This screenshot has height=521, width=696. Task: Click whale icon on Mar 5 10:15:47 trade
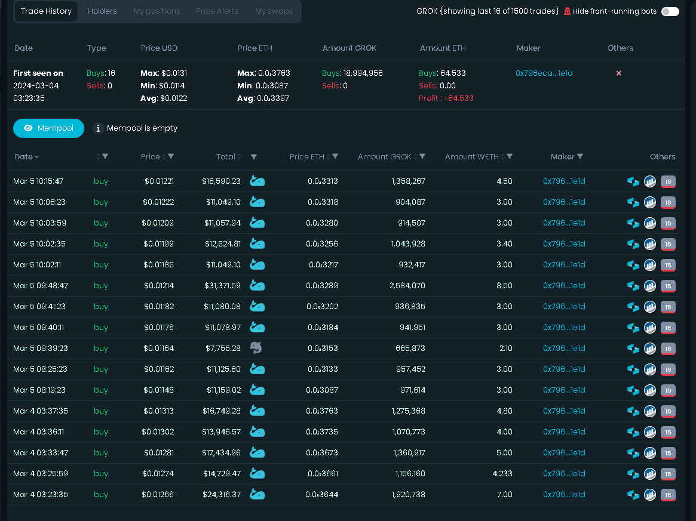[257, 181]
